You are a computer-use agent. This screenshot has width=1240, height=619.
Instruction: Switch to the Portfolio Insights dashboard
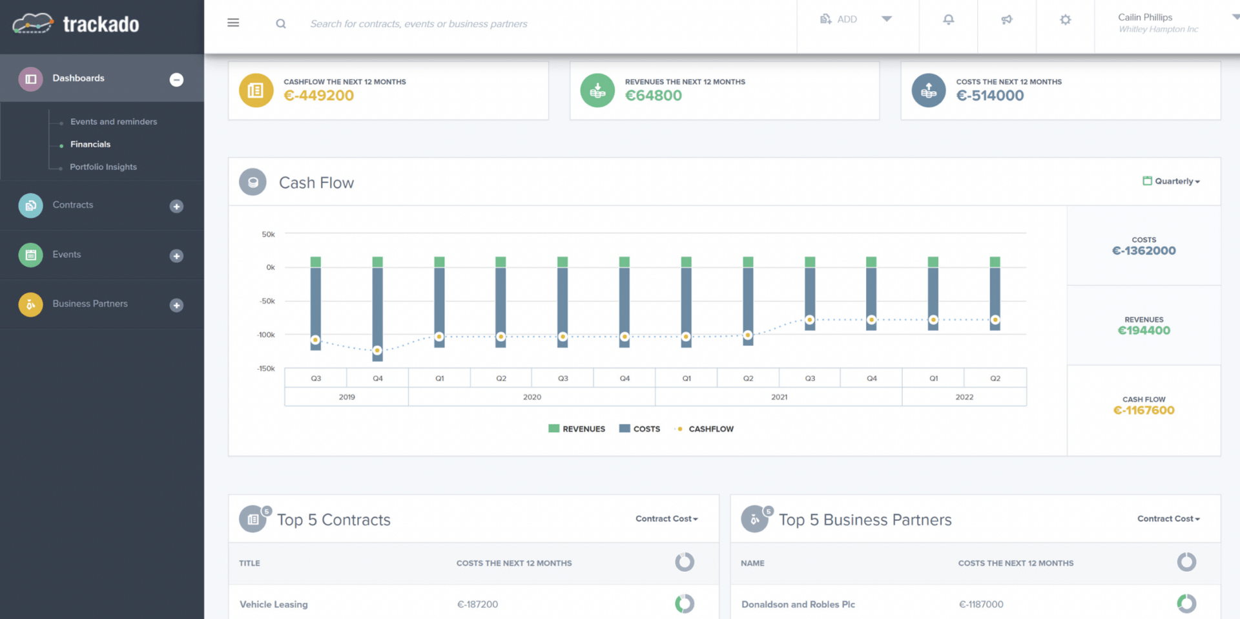103,166
